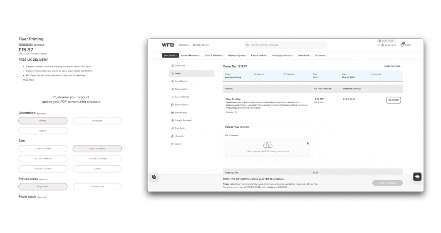Expand Flyers & Leaflets menu
This screenshot has height=233, width=441.
click(259, 55)
